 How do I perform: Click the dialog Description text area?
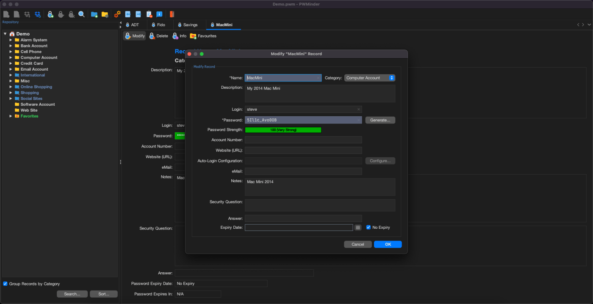pyautogui.click(x=320, y=93)
